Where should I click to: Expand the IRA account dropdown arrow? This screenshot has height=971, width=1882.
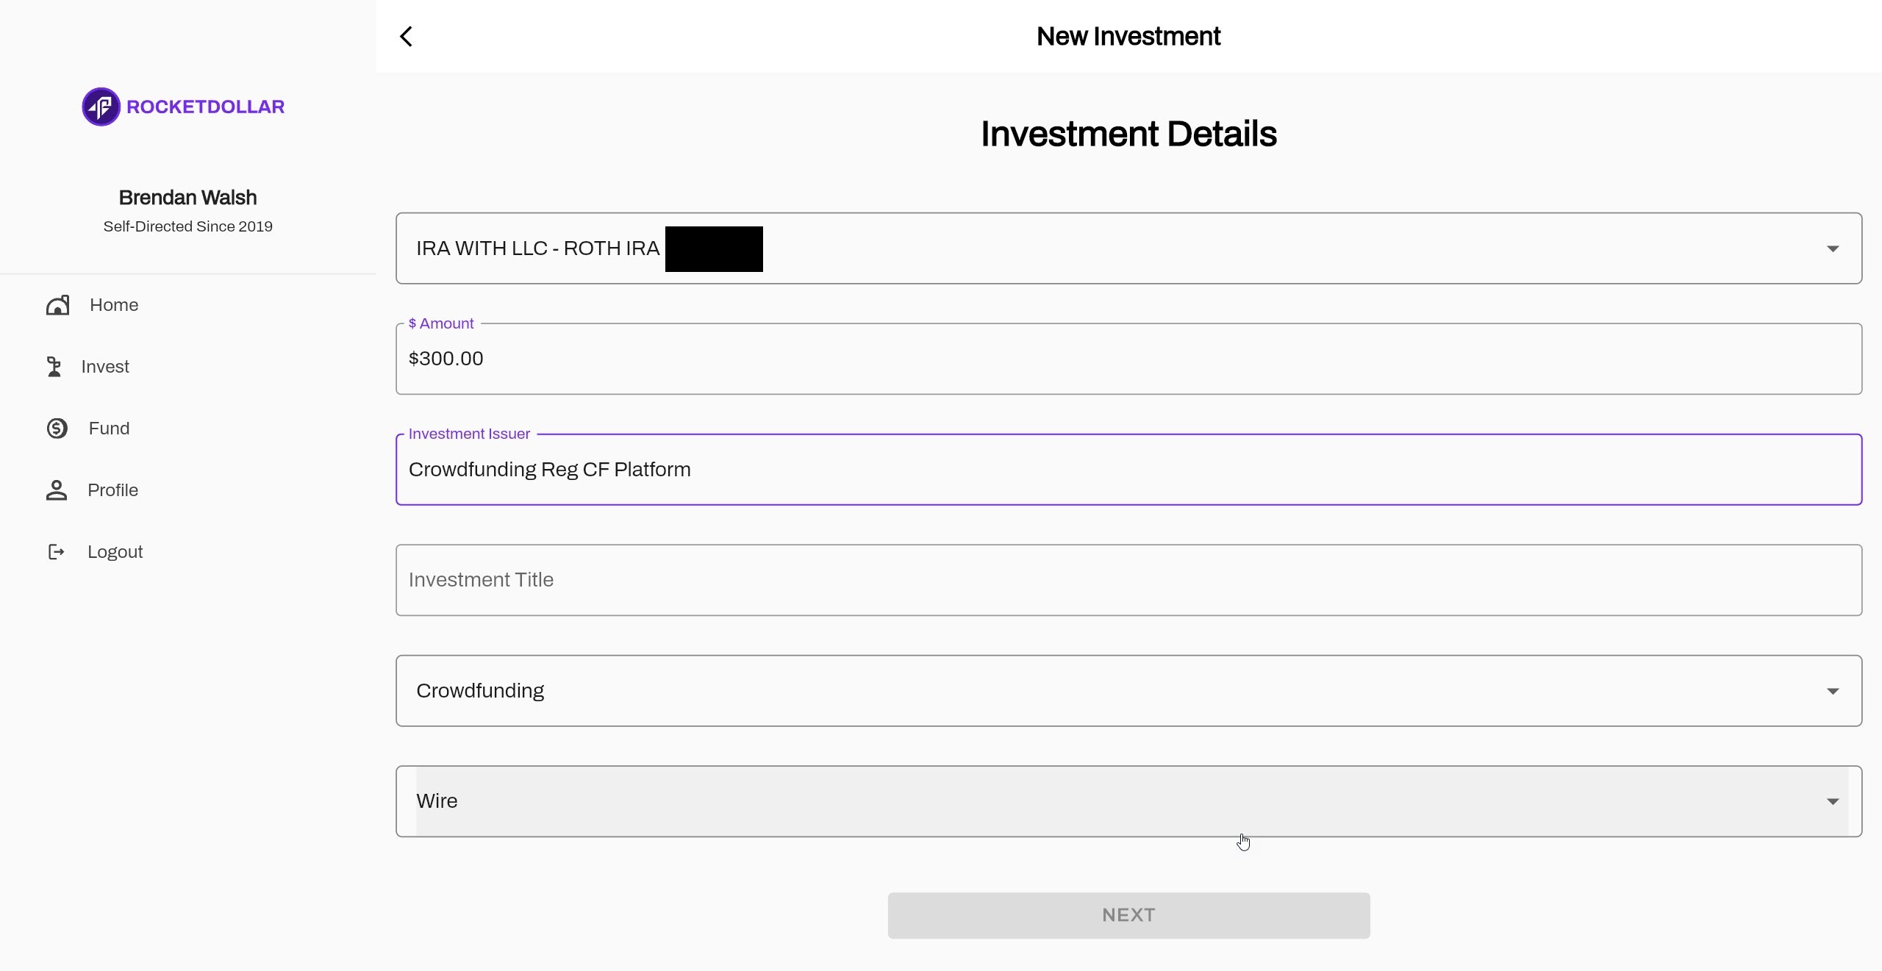click(x=1833, y=249)
